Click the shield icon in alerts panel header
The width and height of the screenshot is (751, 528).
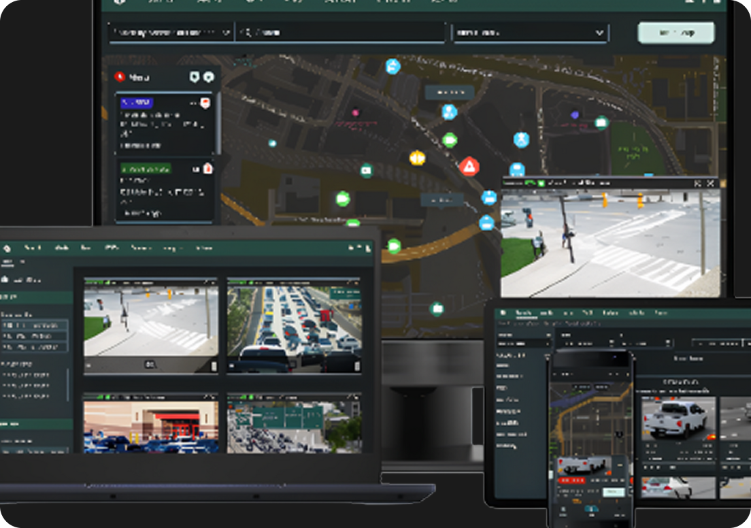tap(194, 77)
